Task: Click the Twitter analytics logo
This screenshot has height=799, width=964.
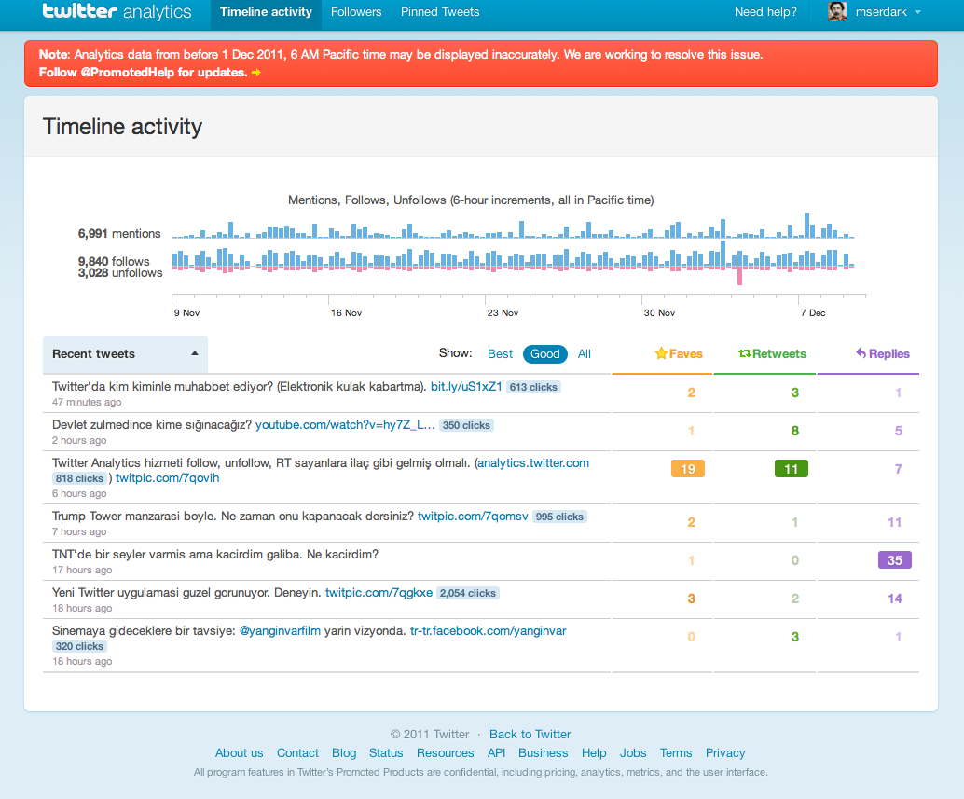Action: coord(117,12)
